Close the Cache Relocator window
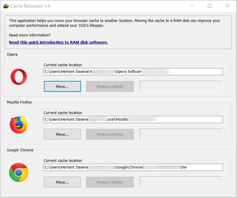The height and width of the screenshot is (198, 237). [x=227, y=6]
